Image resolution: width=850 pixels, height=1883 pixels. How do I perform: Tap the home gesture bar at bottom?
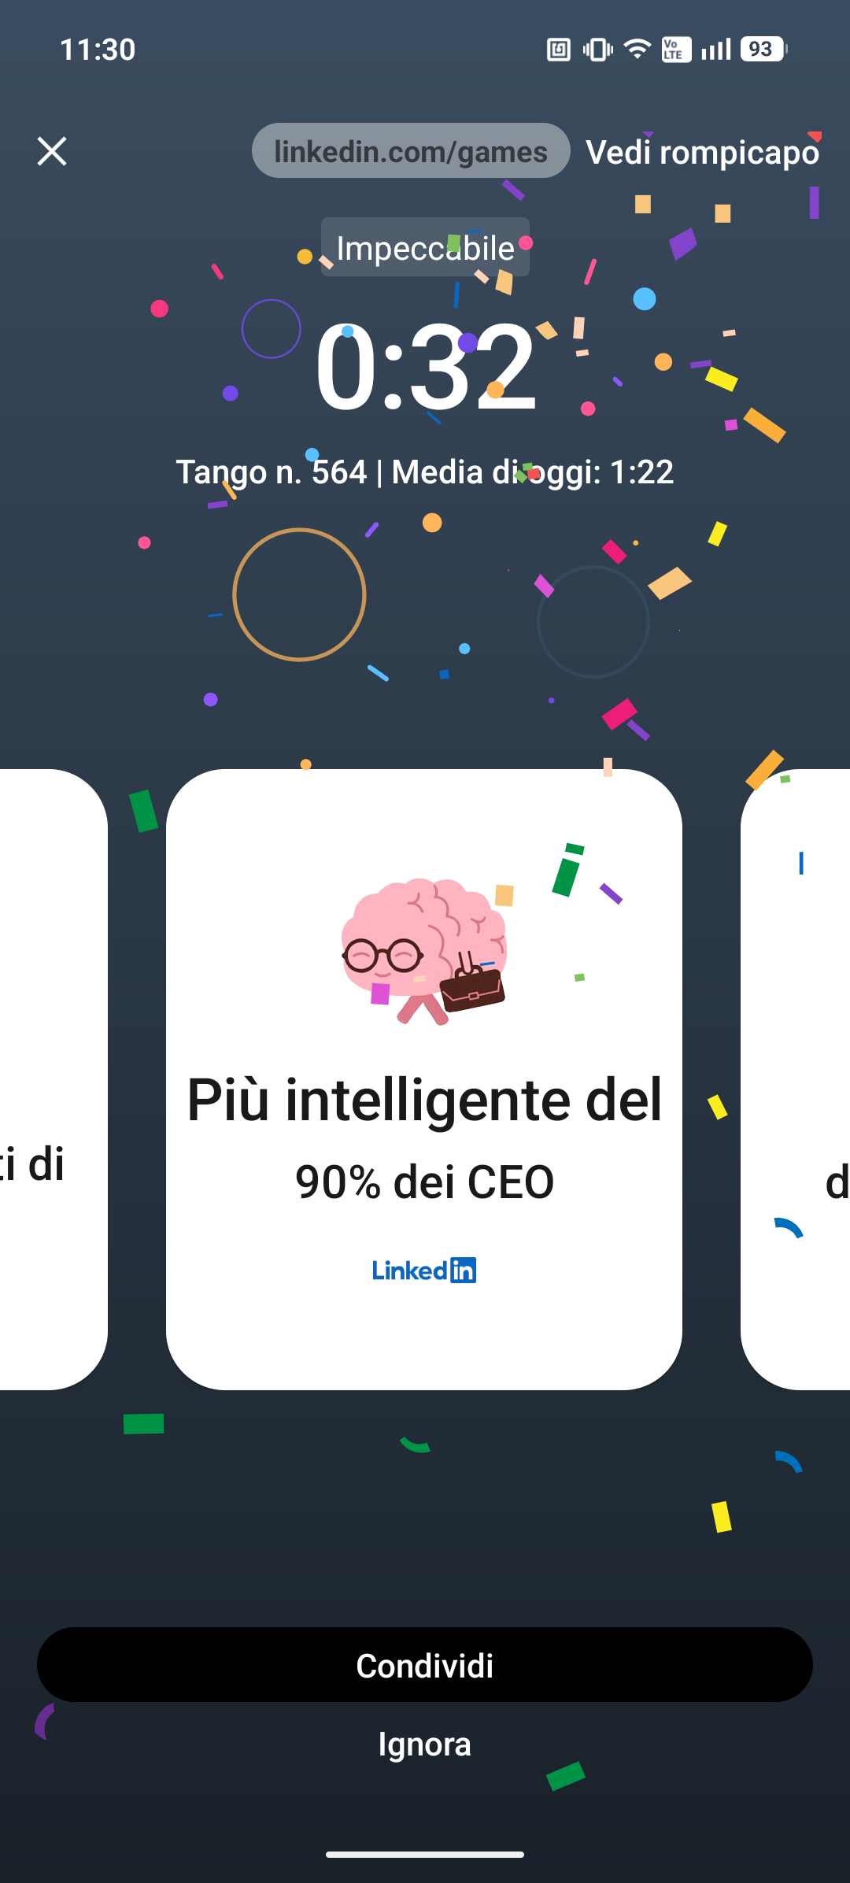coord(425,1855)
